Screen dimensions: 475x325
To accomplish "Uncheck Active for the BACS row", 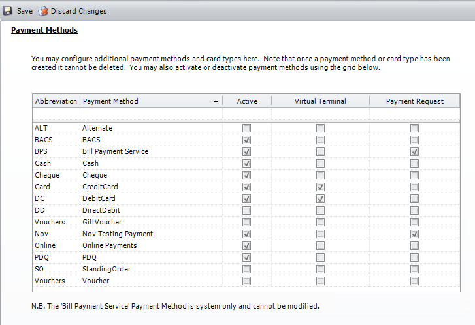I will pos(247,140).
